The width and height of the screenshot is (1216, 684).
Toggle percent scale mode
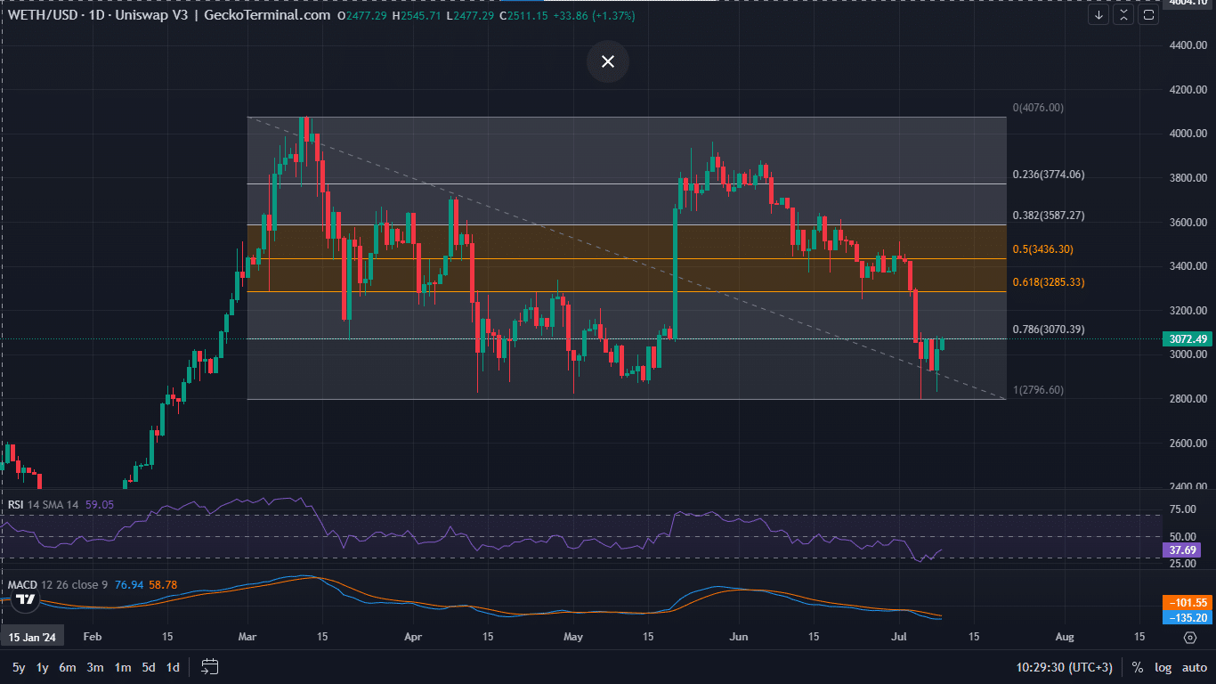tap(1138, 667)
